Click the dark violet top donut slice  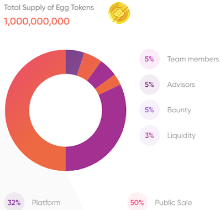click(73, 62)
